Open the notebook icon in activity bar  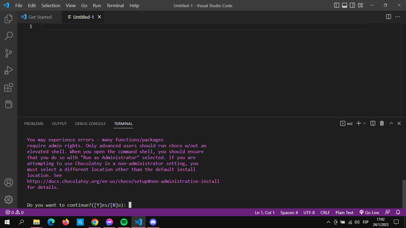click(9, 104)
